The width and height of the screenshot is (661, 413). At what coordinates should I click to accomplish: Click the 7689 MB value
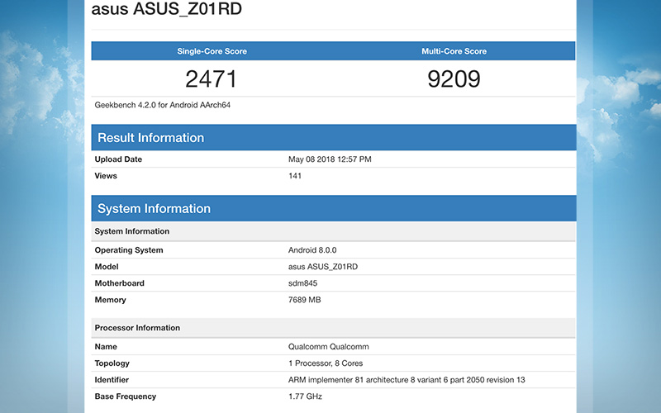pos(304,300)
